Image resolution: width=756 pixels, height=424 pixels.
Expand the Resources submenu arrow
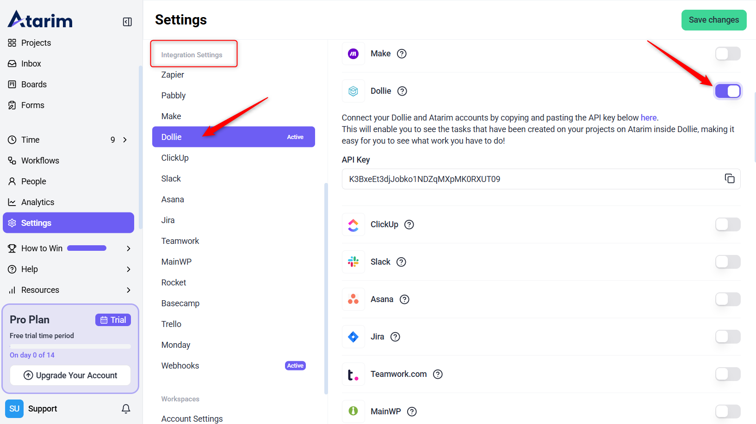tap(129, 290)
